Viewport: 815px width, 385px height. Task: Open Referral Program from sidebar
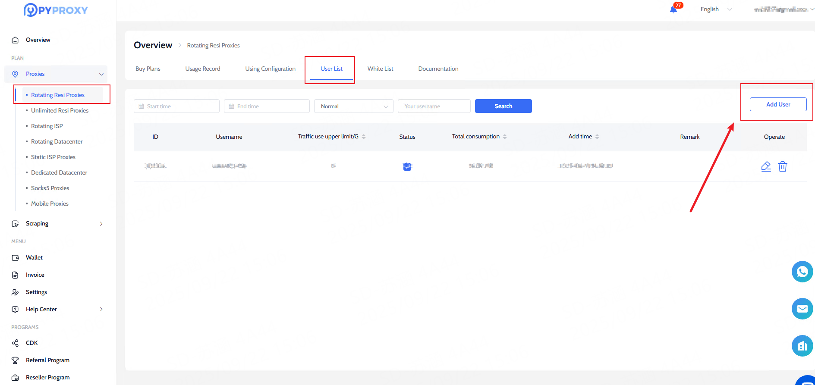47,360
